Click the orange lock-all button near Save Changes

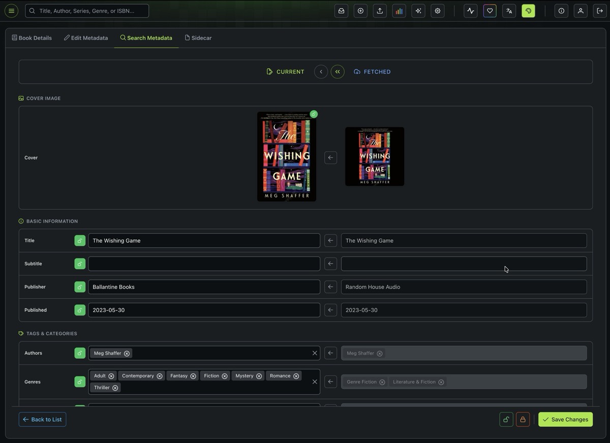click(523, 419)
